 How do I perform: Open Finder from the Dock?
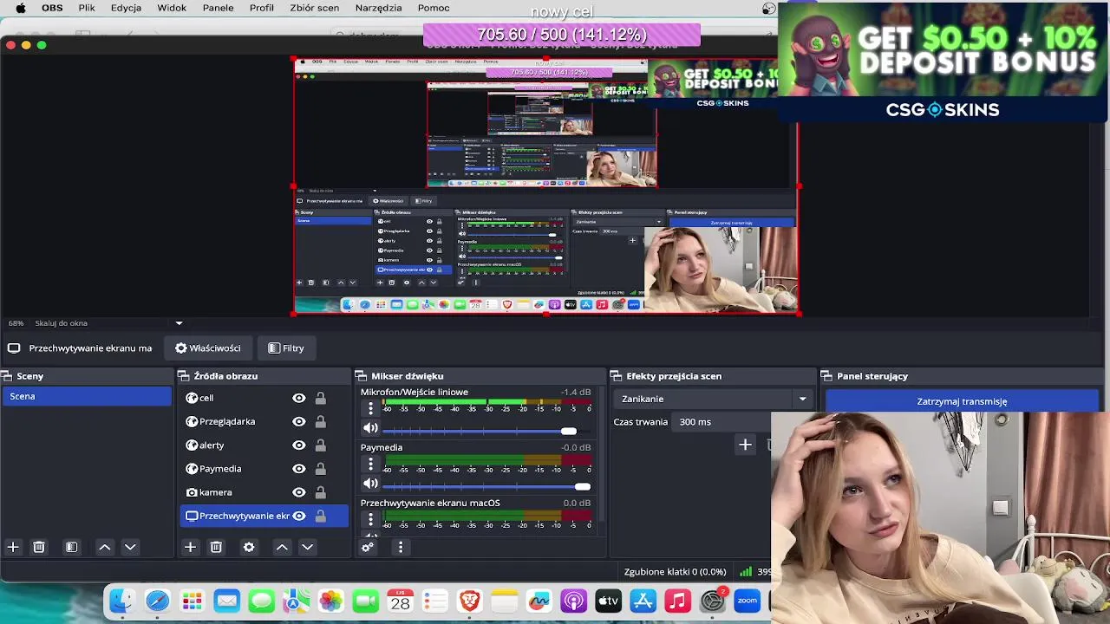(122, 601)
